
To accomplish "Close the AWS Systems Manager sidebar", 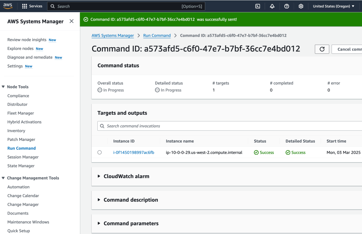I will coord(71,21).
